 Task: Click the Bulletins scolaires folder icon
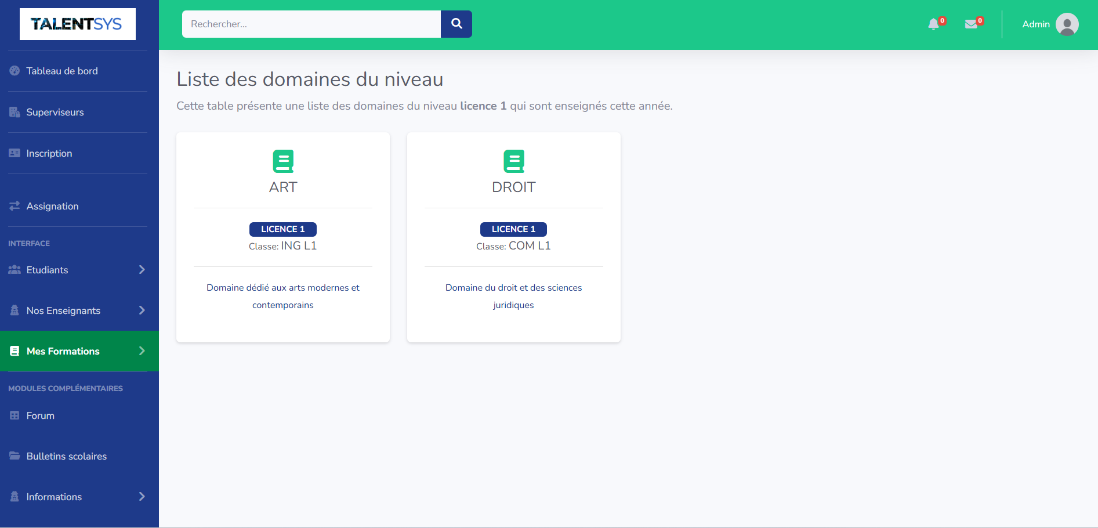pyautogui.click(x=15, y=456)
